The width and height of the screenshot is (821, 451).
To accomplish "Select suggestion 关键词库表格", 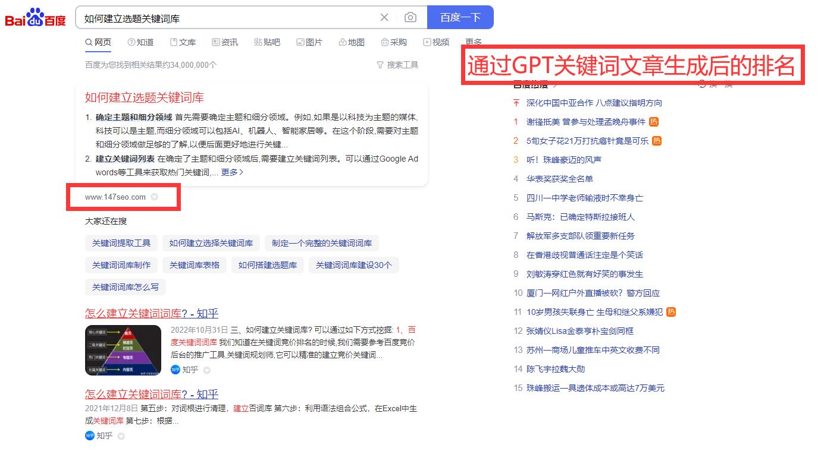I will [x=195, y=265].
